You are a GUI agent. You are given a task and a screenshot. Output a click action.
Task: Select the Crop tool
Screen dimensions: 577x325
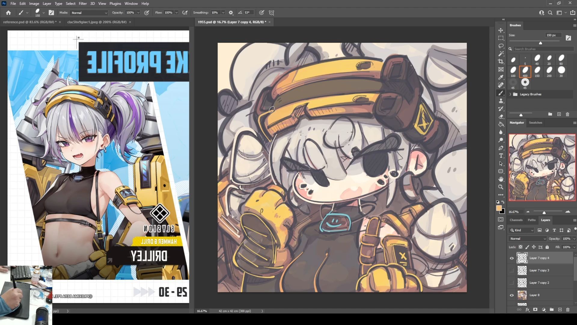501,62
